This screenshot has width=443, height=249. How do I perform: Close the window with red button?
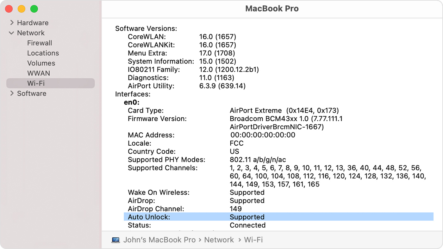click(9, 9)
